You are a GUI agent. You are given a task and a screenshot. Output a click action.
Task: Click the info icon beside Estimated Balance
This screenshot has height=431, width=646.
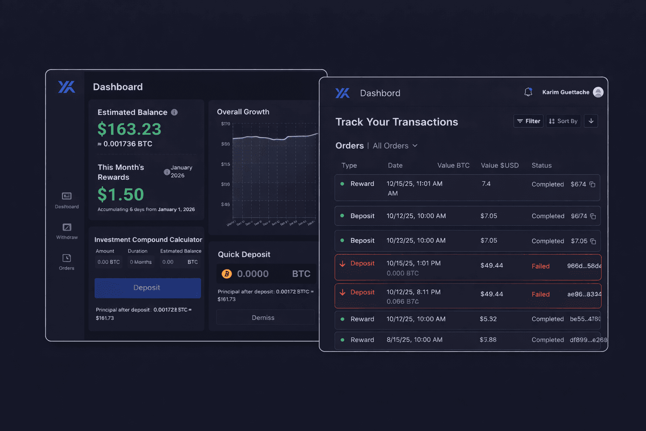tap(175, 112)
